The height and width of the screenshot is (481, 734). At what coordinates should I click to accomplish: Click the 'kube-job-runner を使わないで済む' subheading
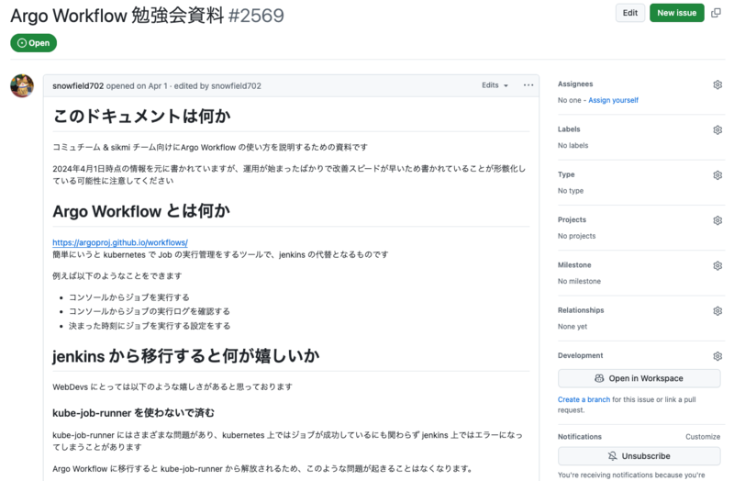click(x=133, y=413)
